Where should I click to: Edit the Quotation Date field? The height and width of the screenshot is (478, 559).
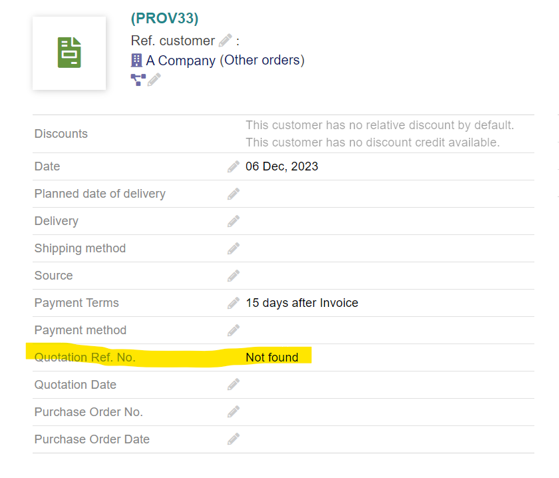point(233,385)
